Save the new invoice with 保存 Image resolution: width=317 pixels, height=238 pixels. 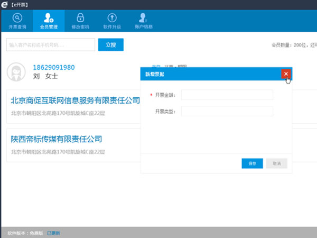(251, 163)
